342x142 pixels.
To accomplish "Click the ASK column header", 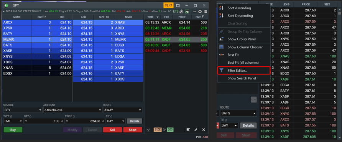I will tap(83, 17).
